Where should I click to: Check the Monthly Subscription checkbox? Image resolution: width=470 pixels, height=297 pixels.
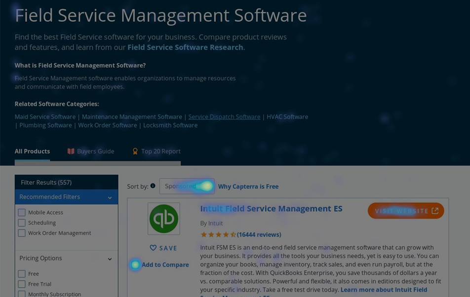click(x=22, y=294)
